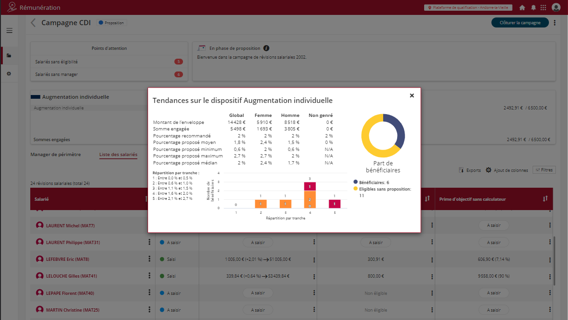Open the home page icon in top bar
Viewport: 568px width, 320px height.
(x=522, y=7)
